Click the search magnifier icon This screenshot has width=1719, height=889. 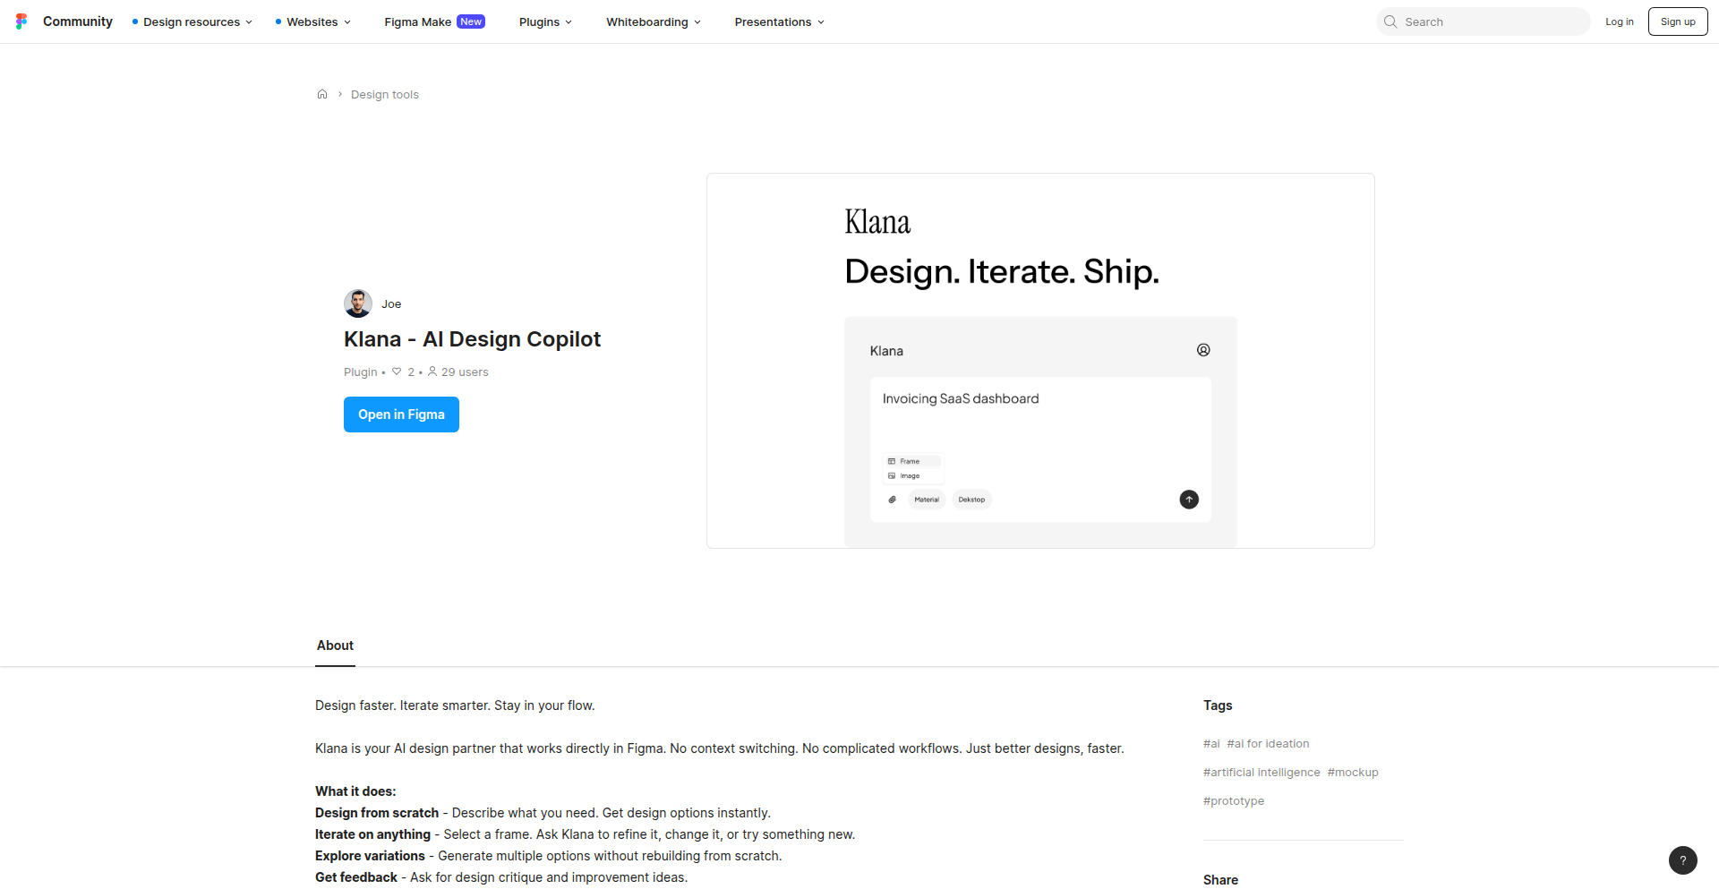tap(1390, 21)
